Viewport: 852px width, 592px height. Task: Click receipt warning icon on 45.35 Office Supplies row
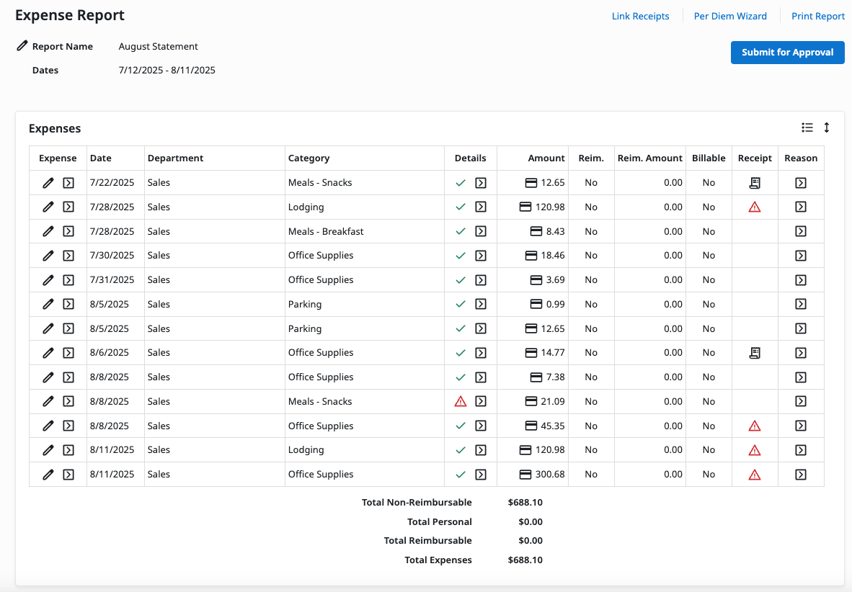click(755, 426)
